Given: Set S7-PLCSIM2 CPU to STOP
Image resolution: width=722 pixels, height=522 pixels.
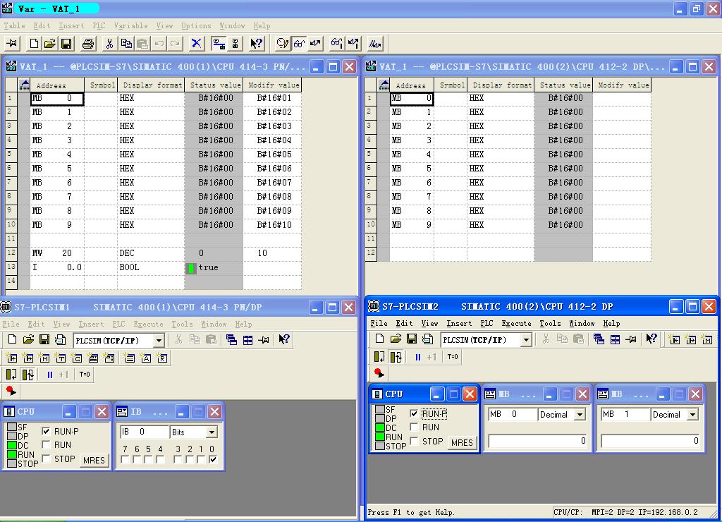Looking at the screenshot, I should [414, 442].
